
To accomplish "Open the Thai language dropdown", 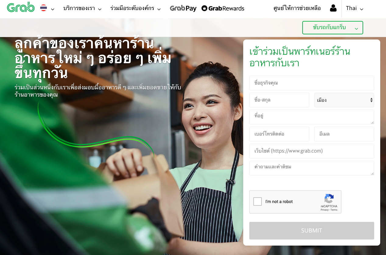I will point(355,9).
